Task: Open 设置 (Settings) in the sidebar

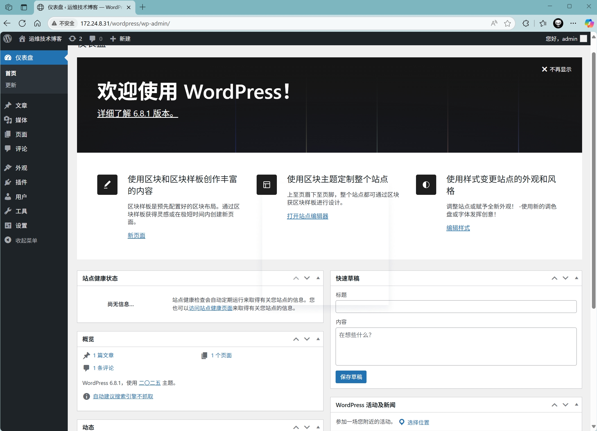Action: tap(34, 225)
